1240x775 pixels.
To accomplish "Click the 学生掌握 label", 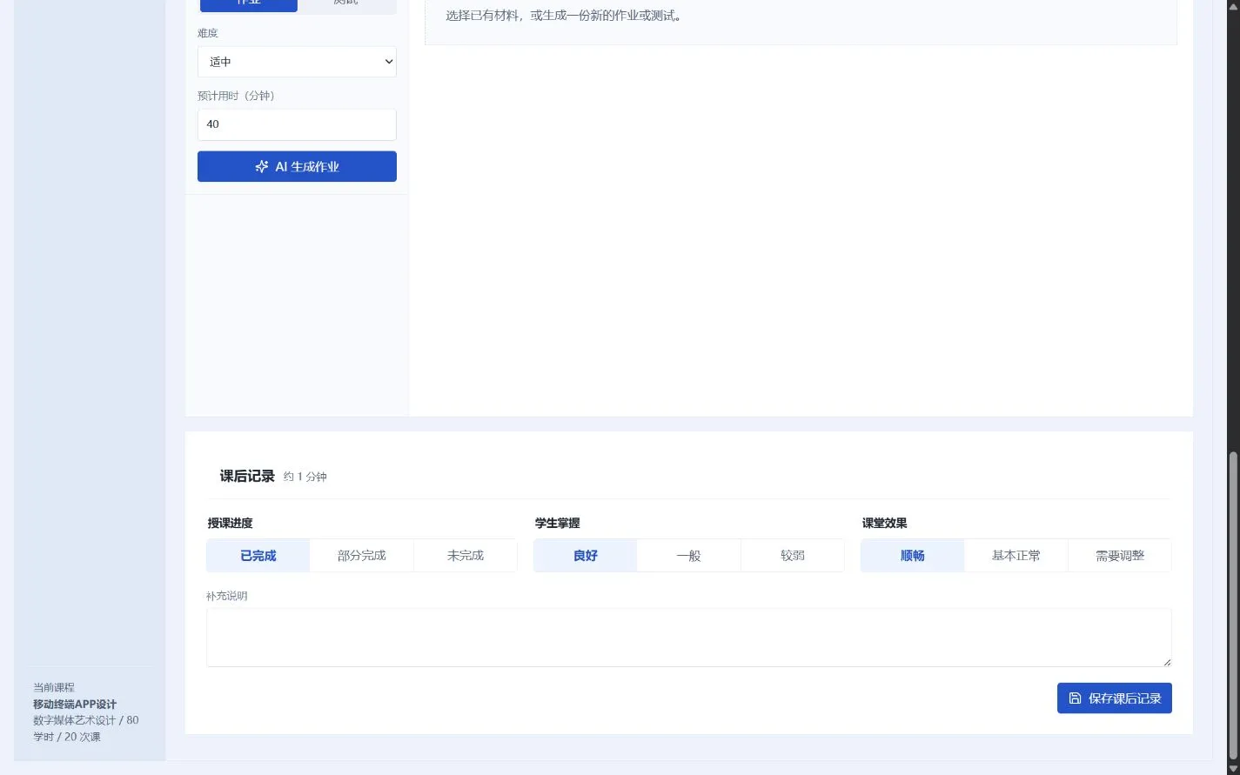I will pos(557,523).
